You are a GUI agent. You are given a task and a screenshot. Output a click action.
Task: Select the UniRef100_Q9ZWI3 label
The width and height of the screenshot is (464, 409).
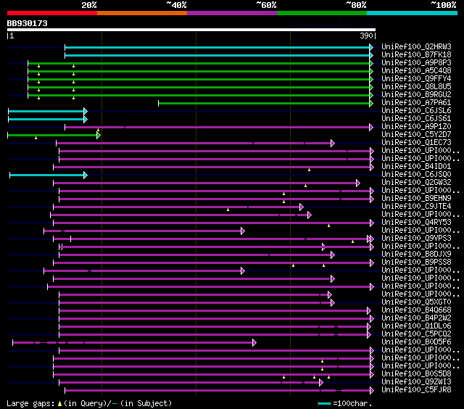[416, 382]
